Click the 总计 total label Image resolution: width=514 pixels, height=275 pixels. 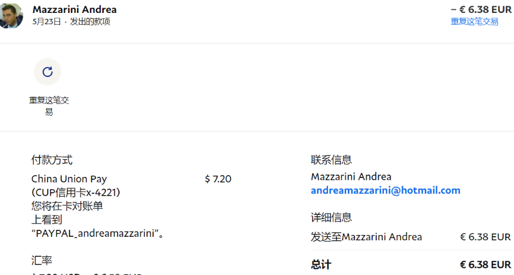tap(321, 264)
